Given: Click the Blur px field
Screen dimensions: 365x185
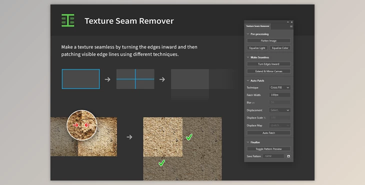Looking at the screenshot, I should (280, 102).
